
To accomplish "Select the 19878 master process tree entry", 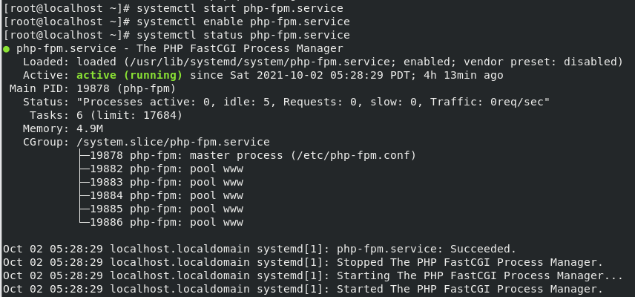I will coord(253,156).
